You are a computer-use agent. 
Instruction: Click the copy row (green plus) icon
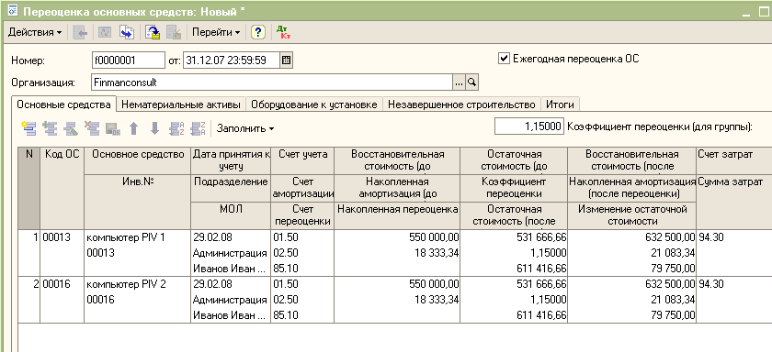[50, 129]
